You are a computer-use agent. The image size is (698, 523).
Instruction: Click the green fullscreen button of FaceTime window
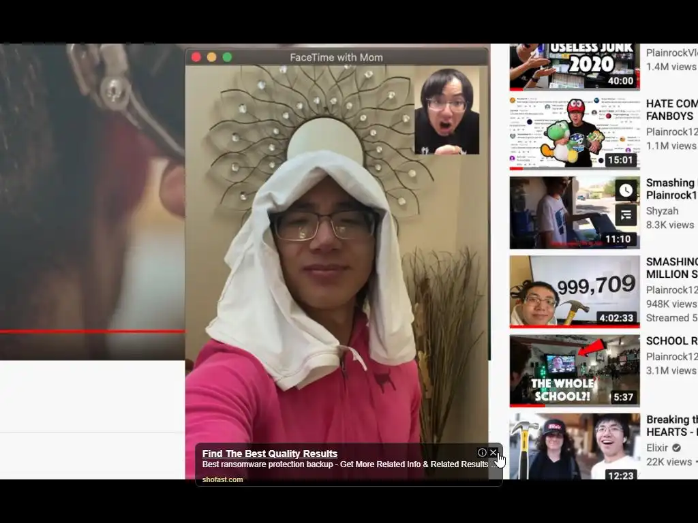tap(227, 57)
